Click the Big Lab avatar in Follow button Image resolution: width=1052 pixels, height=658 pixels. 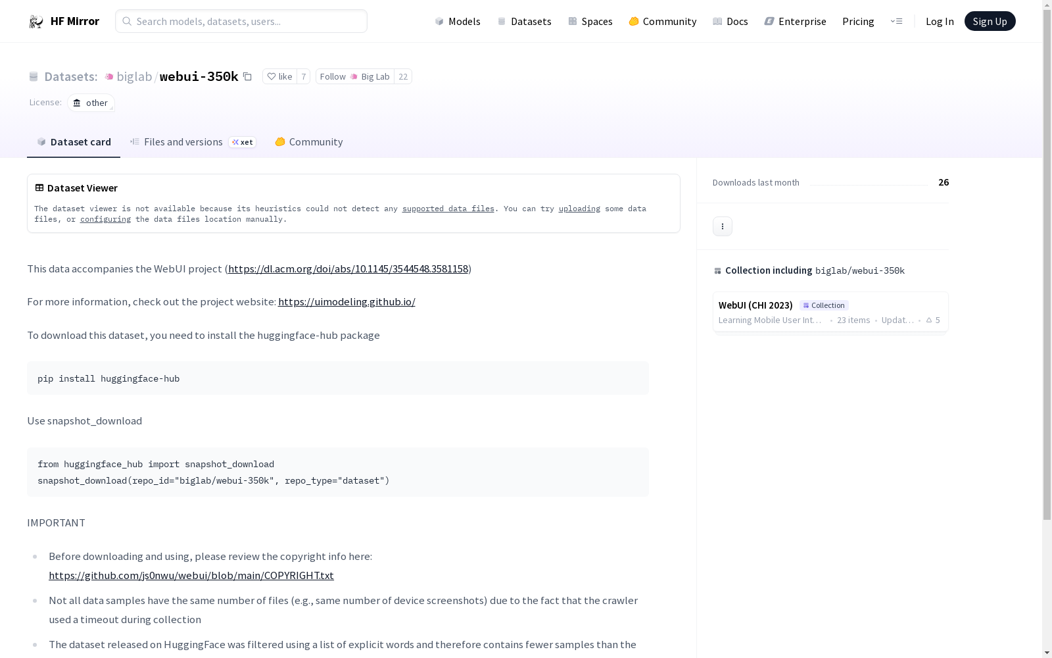coord(354,76)
